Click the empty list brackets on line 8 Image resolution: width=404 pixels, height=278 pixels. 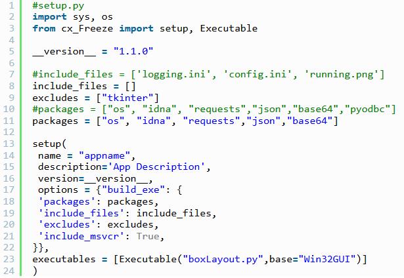click(x=130, y=86)
